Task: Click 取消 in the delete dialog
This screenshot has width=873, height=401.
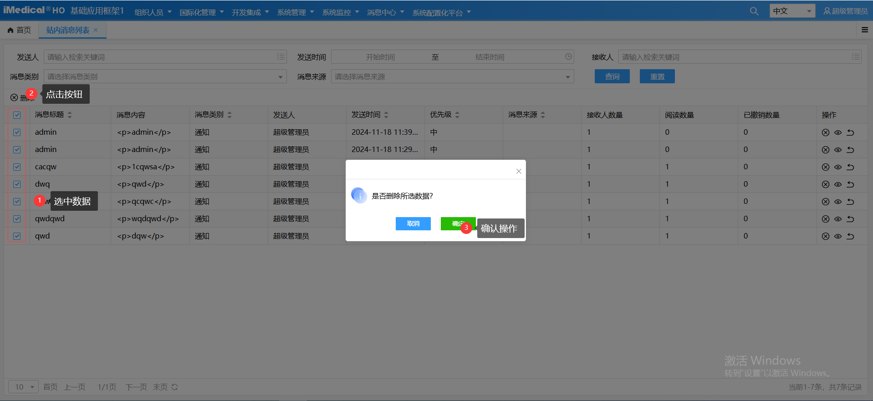Action: [x=413, y=223]
